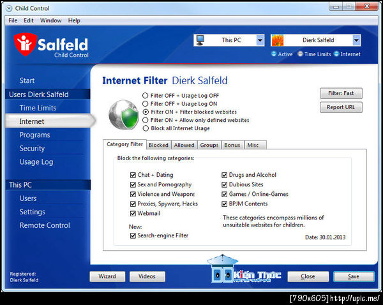
Task: Open Users under This PC
Action: click(x=28, y=198)
